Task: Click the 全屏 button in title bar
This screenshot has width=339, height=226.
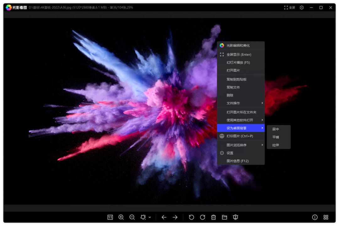Action: (289, 8)
